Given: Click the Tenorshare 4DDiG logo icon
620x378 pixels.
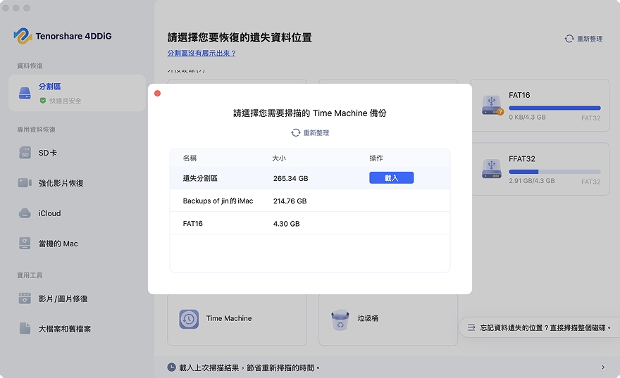Looking at the screenshot, I should click(x=23, y=36).
